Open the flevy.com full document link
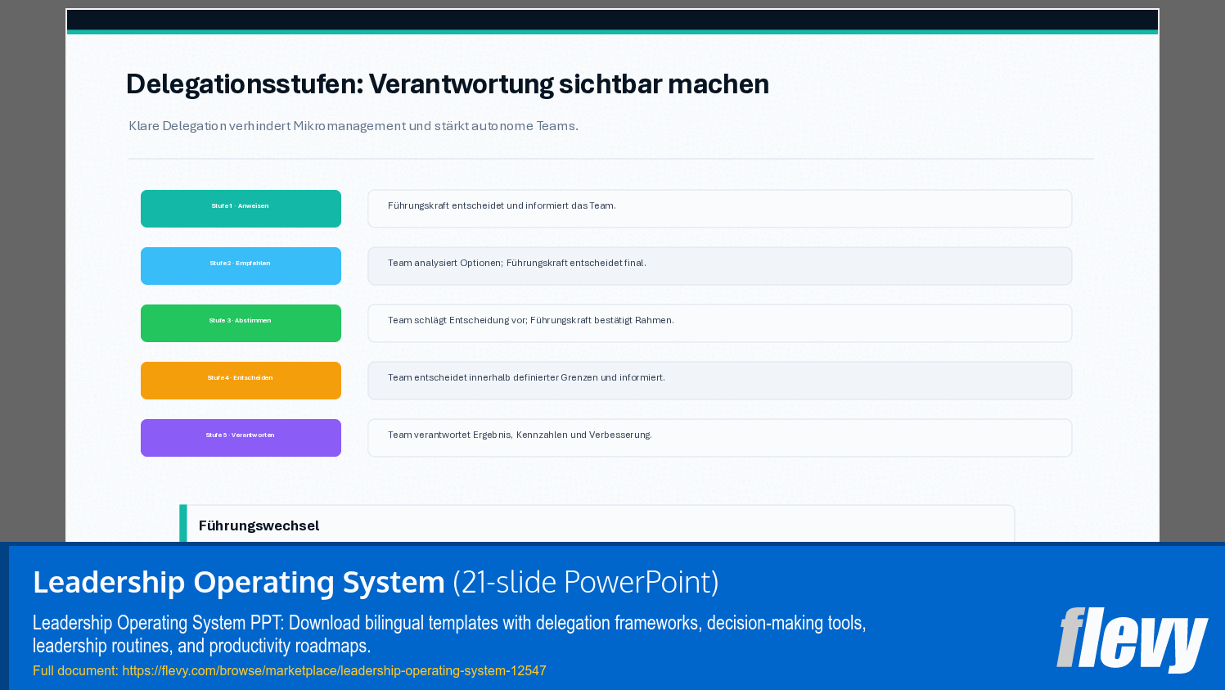 pos(334,670)
